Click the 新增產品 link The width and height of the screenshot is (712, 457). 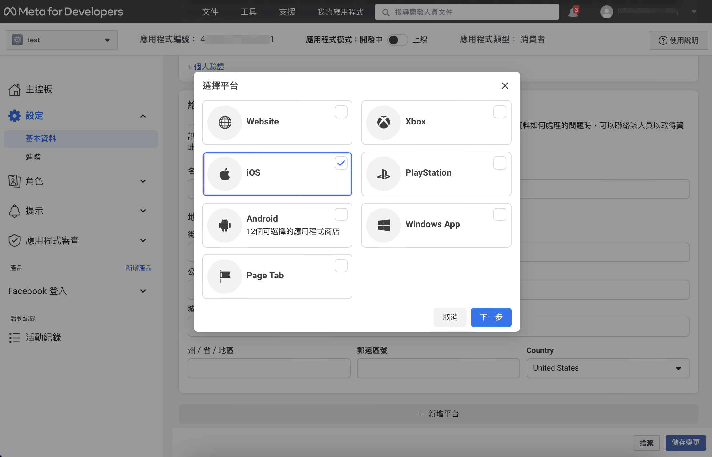(x=139, y=268)
